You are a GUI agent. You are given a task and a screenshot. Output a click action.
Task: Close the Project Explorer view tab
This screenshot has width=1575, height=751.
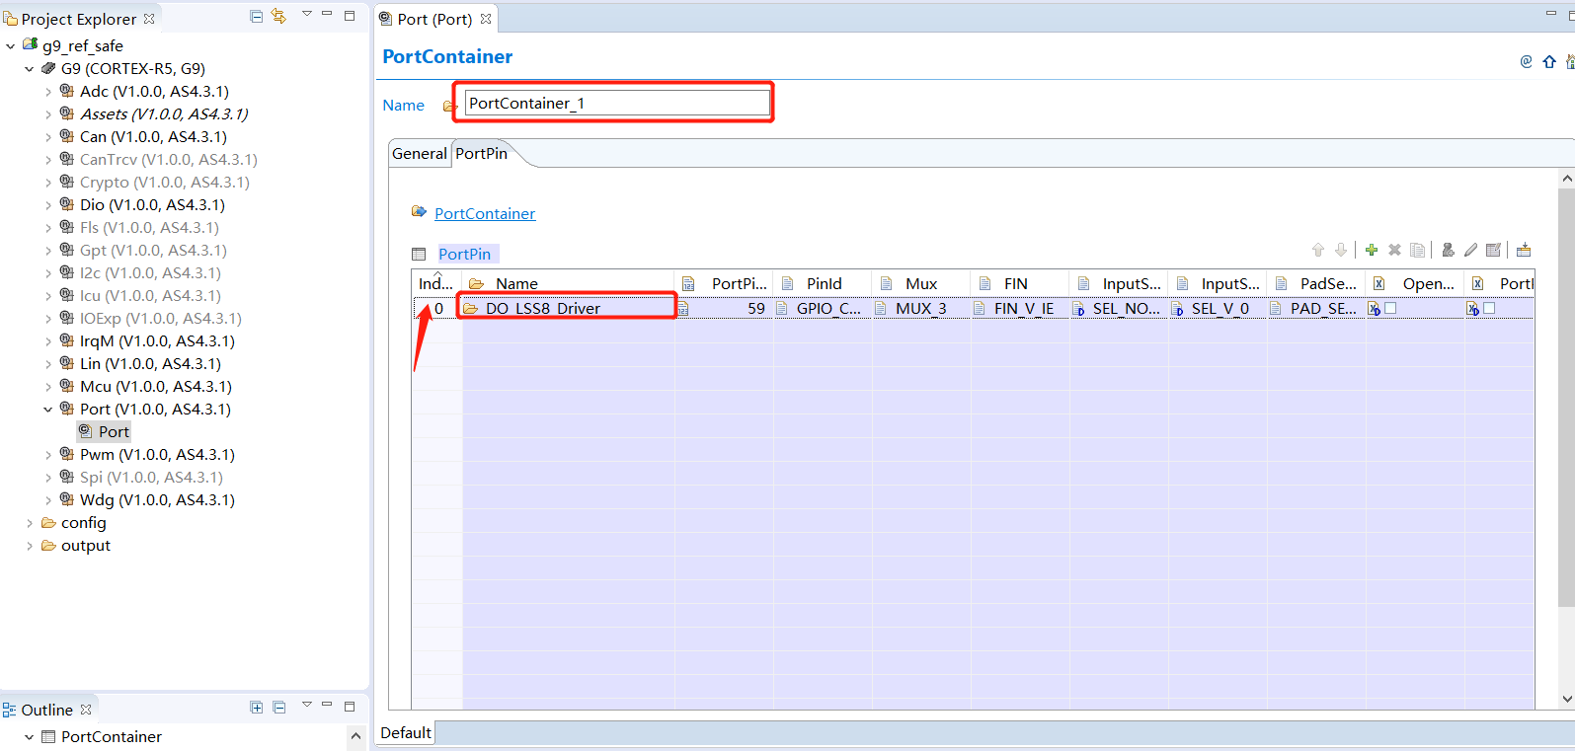click(x=149, y=19)
